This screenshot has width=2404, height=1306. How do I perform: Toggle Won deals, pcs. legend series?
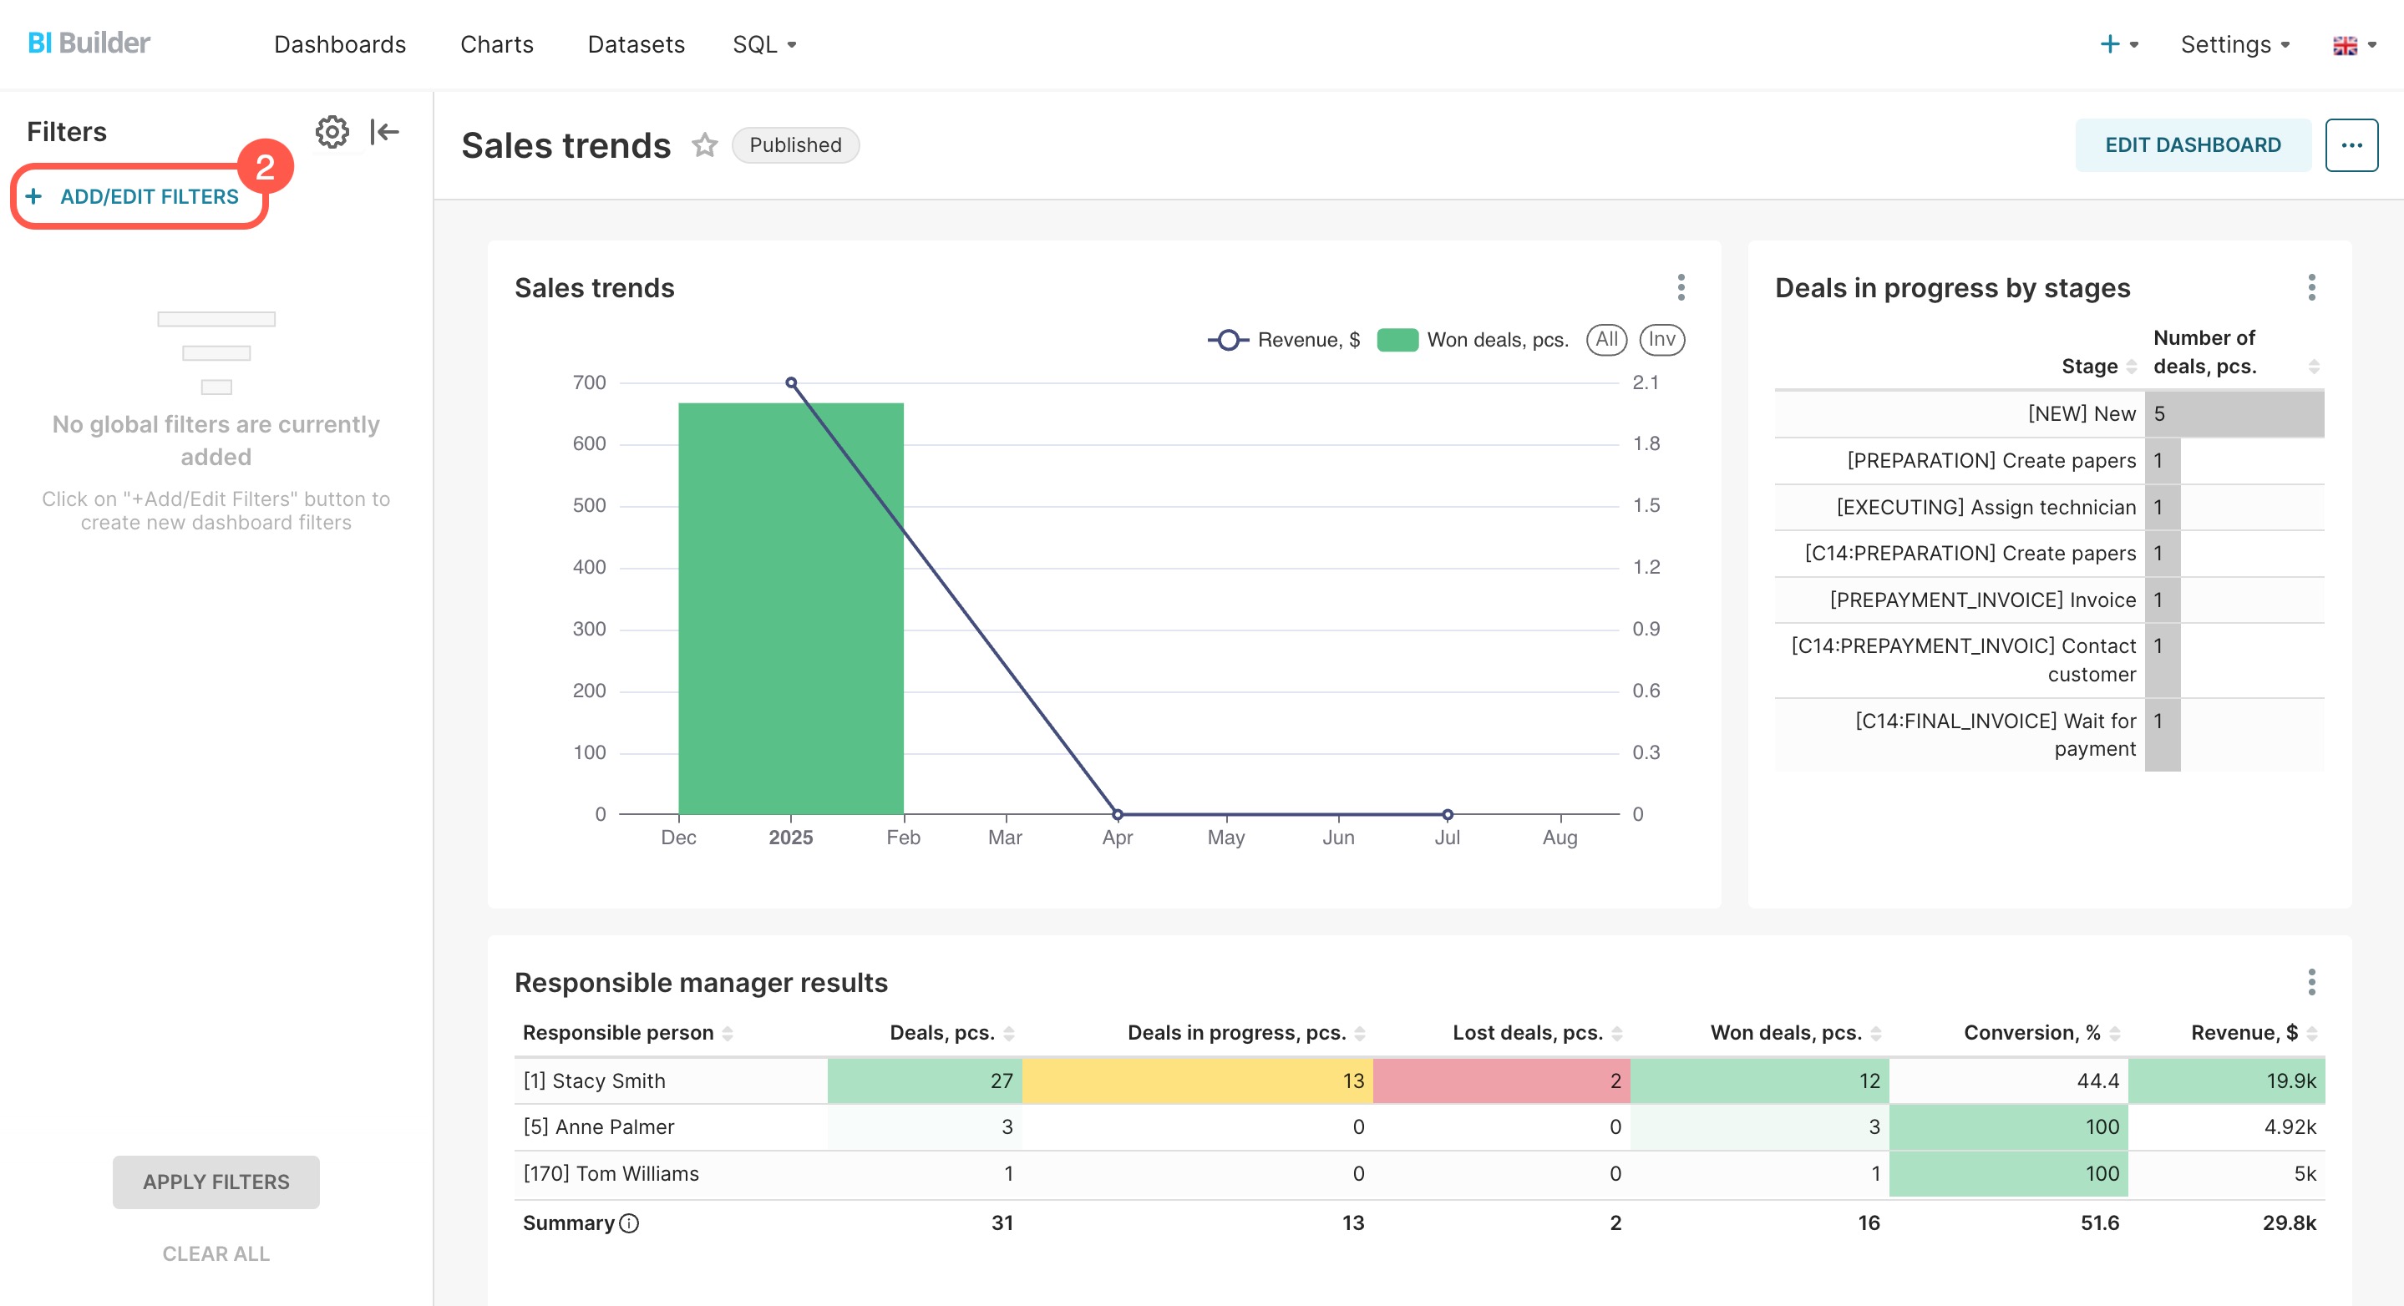click(x=1473, y=340)
